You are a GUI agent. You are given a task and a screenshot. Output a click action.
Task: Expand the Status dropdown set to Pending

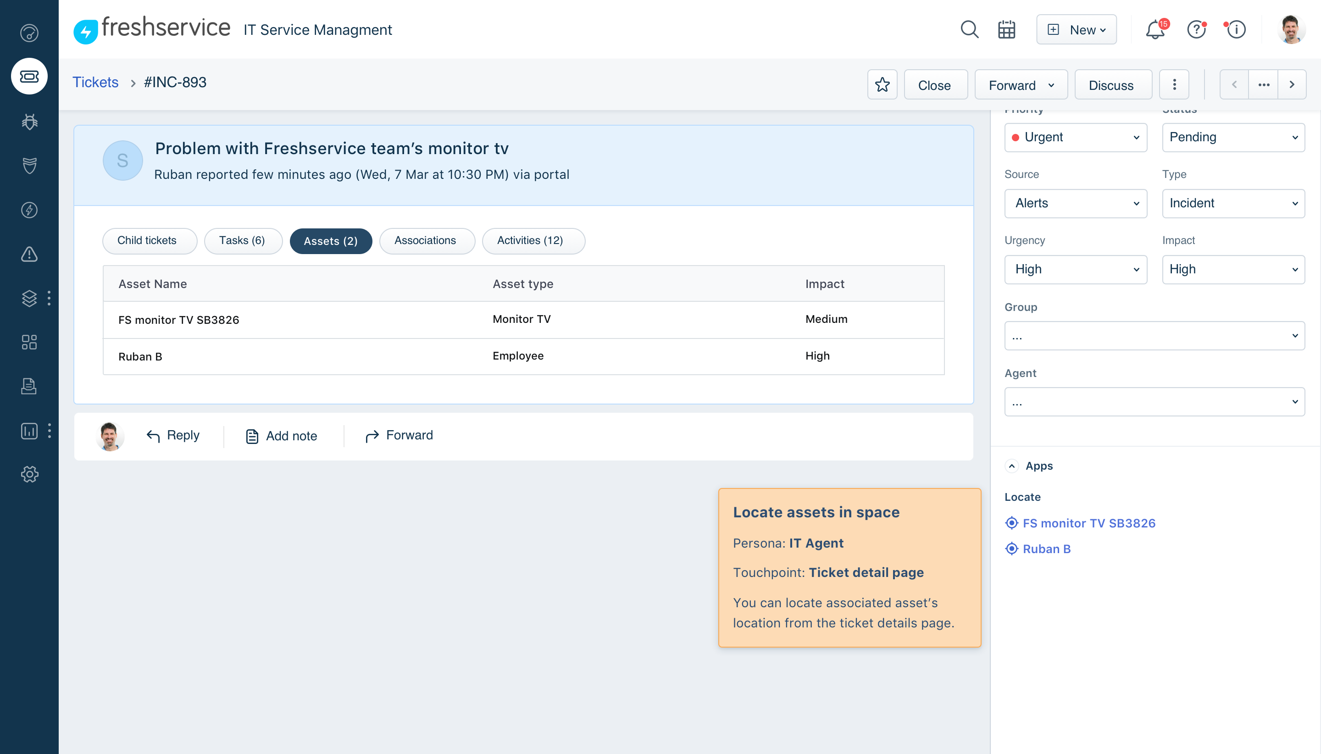(x=1233, y=137)
